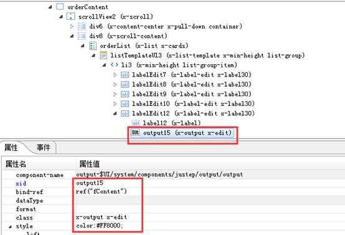This screenshot has height=235, width=345.
Task: Edit bind-ref value ref("fContent")
Action: (x=102, y=191)
